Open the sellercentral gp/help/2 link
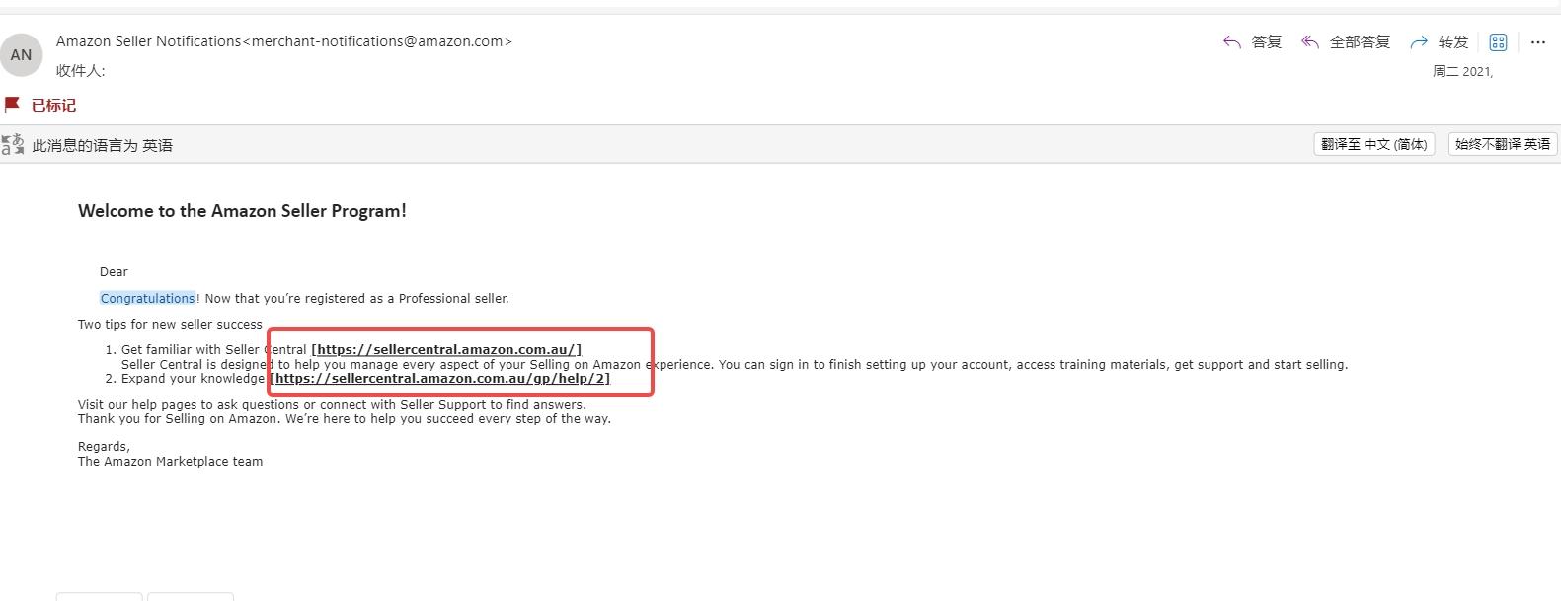1561x601 pixels. [439, 379]
